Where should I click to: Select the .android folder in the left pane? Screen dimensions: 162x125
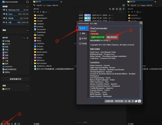coord(39,15)
